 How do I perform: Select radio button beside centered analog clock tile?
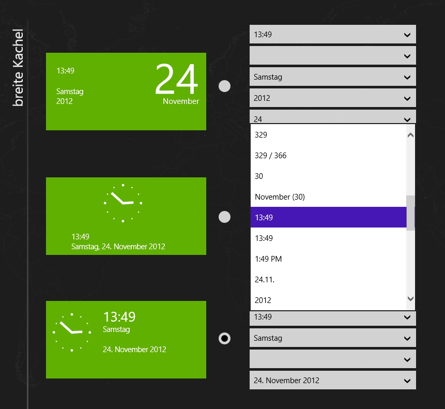click(x=224, y=217)
